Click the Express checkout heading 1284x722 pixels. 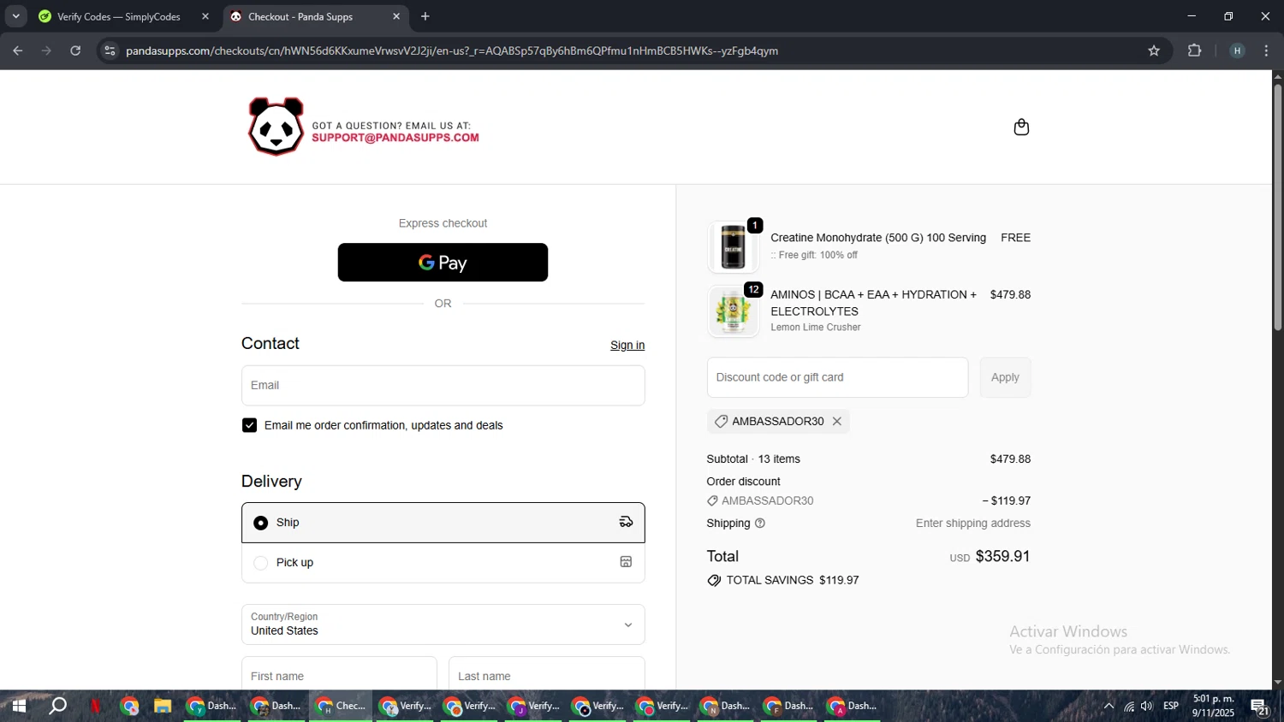point(443,223)
